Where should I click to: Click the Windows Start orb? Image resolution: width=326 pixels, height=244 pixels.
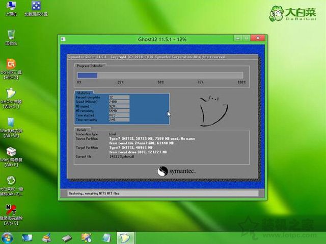pyautogui.click(x=7, y=237)
